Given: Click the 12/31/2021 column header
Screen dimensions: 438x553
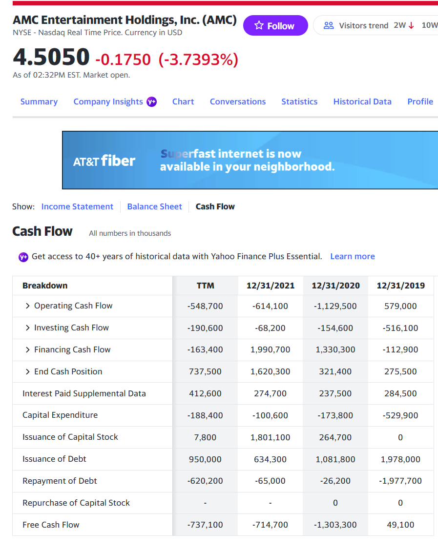Looking at the screenshot, I should 271,286.
